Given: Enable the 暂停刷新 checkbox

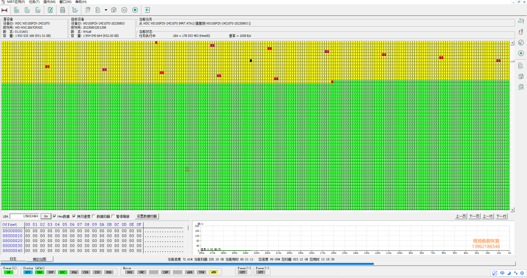Looking at the screenshot, I should [113, 216].
